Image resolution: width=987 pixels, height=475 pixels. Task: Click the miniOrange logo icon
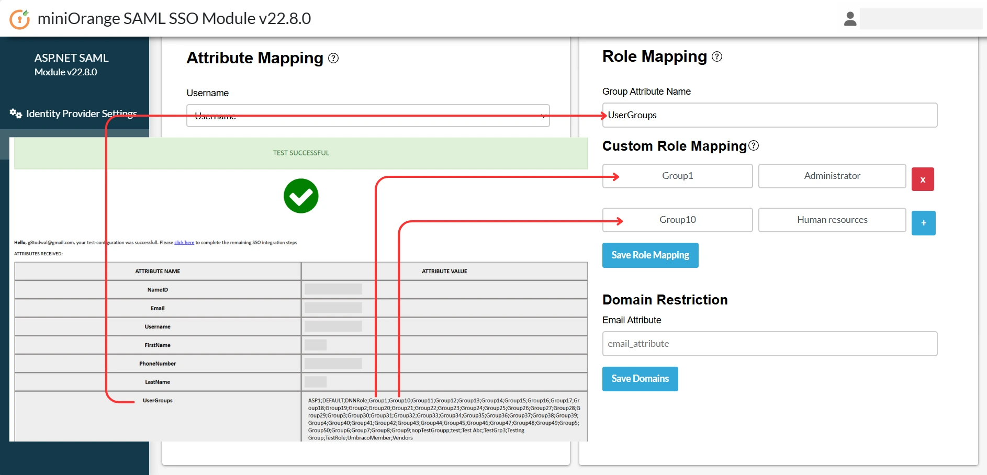pos(20,19)
